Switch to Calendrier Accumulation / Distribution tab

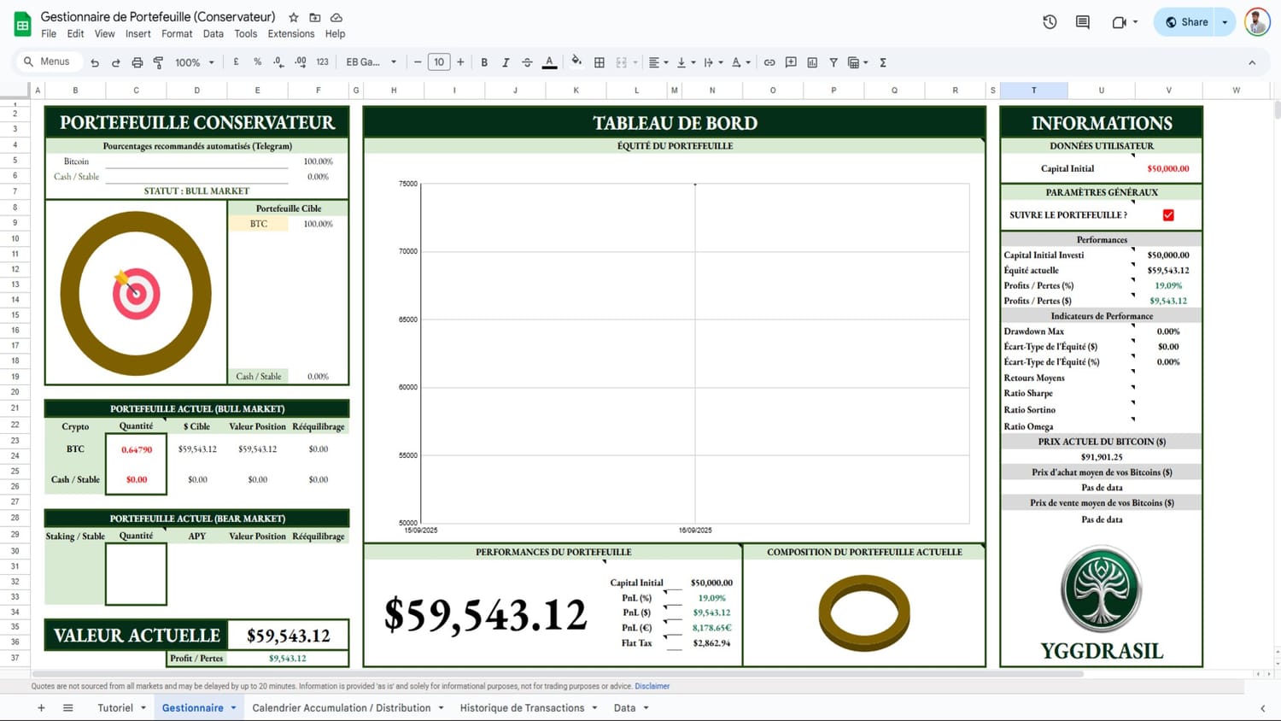coord(342,708)
